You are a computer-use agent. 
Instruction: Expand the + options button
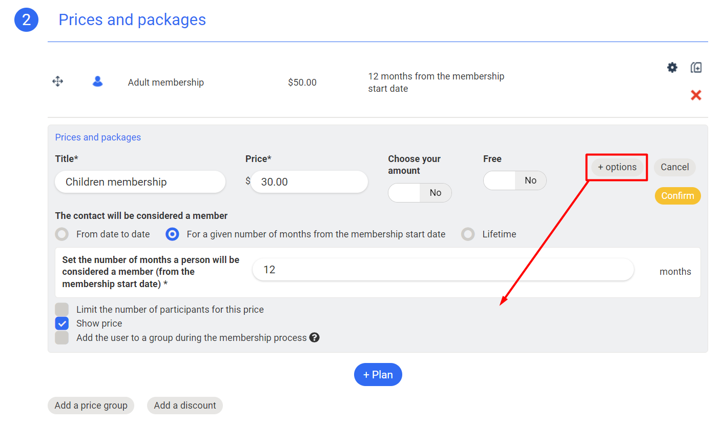[617, 167]
